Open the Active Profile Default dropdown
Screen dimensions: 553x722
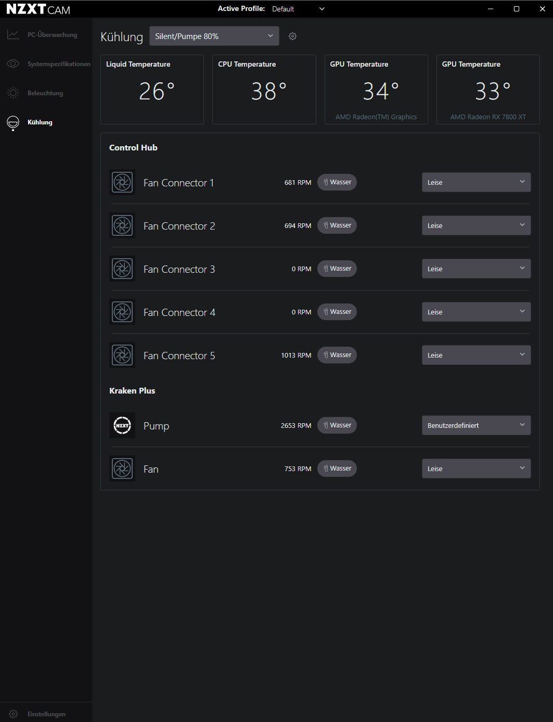click(299, 9)
